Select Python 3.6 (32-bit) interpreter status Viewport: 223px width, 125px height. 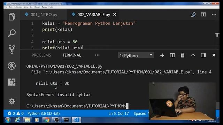coord(44,114)
